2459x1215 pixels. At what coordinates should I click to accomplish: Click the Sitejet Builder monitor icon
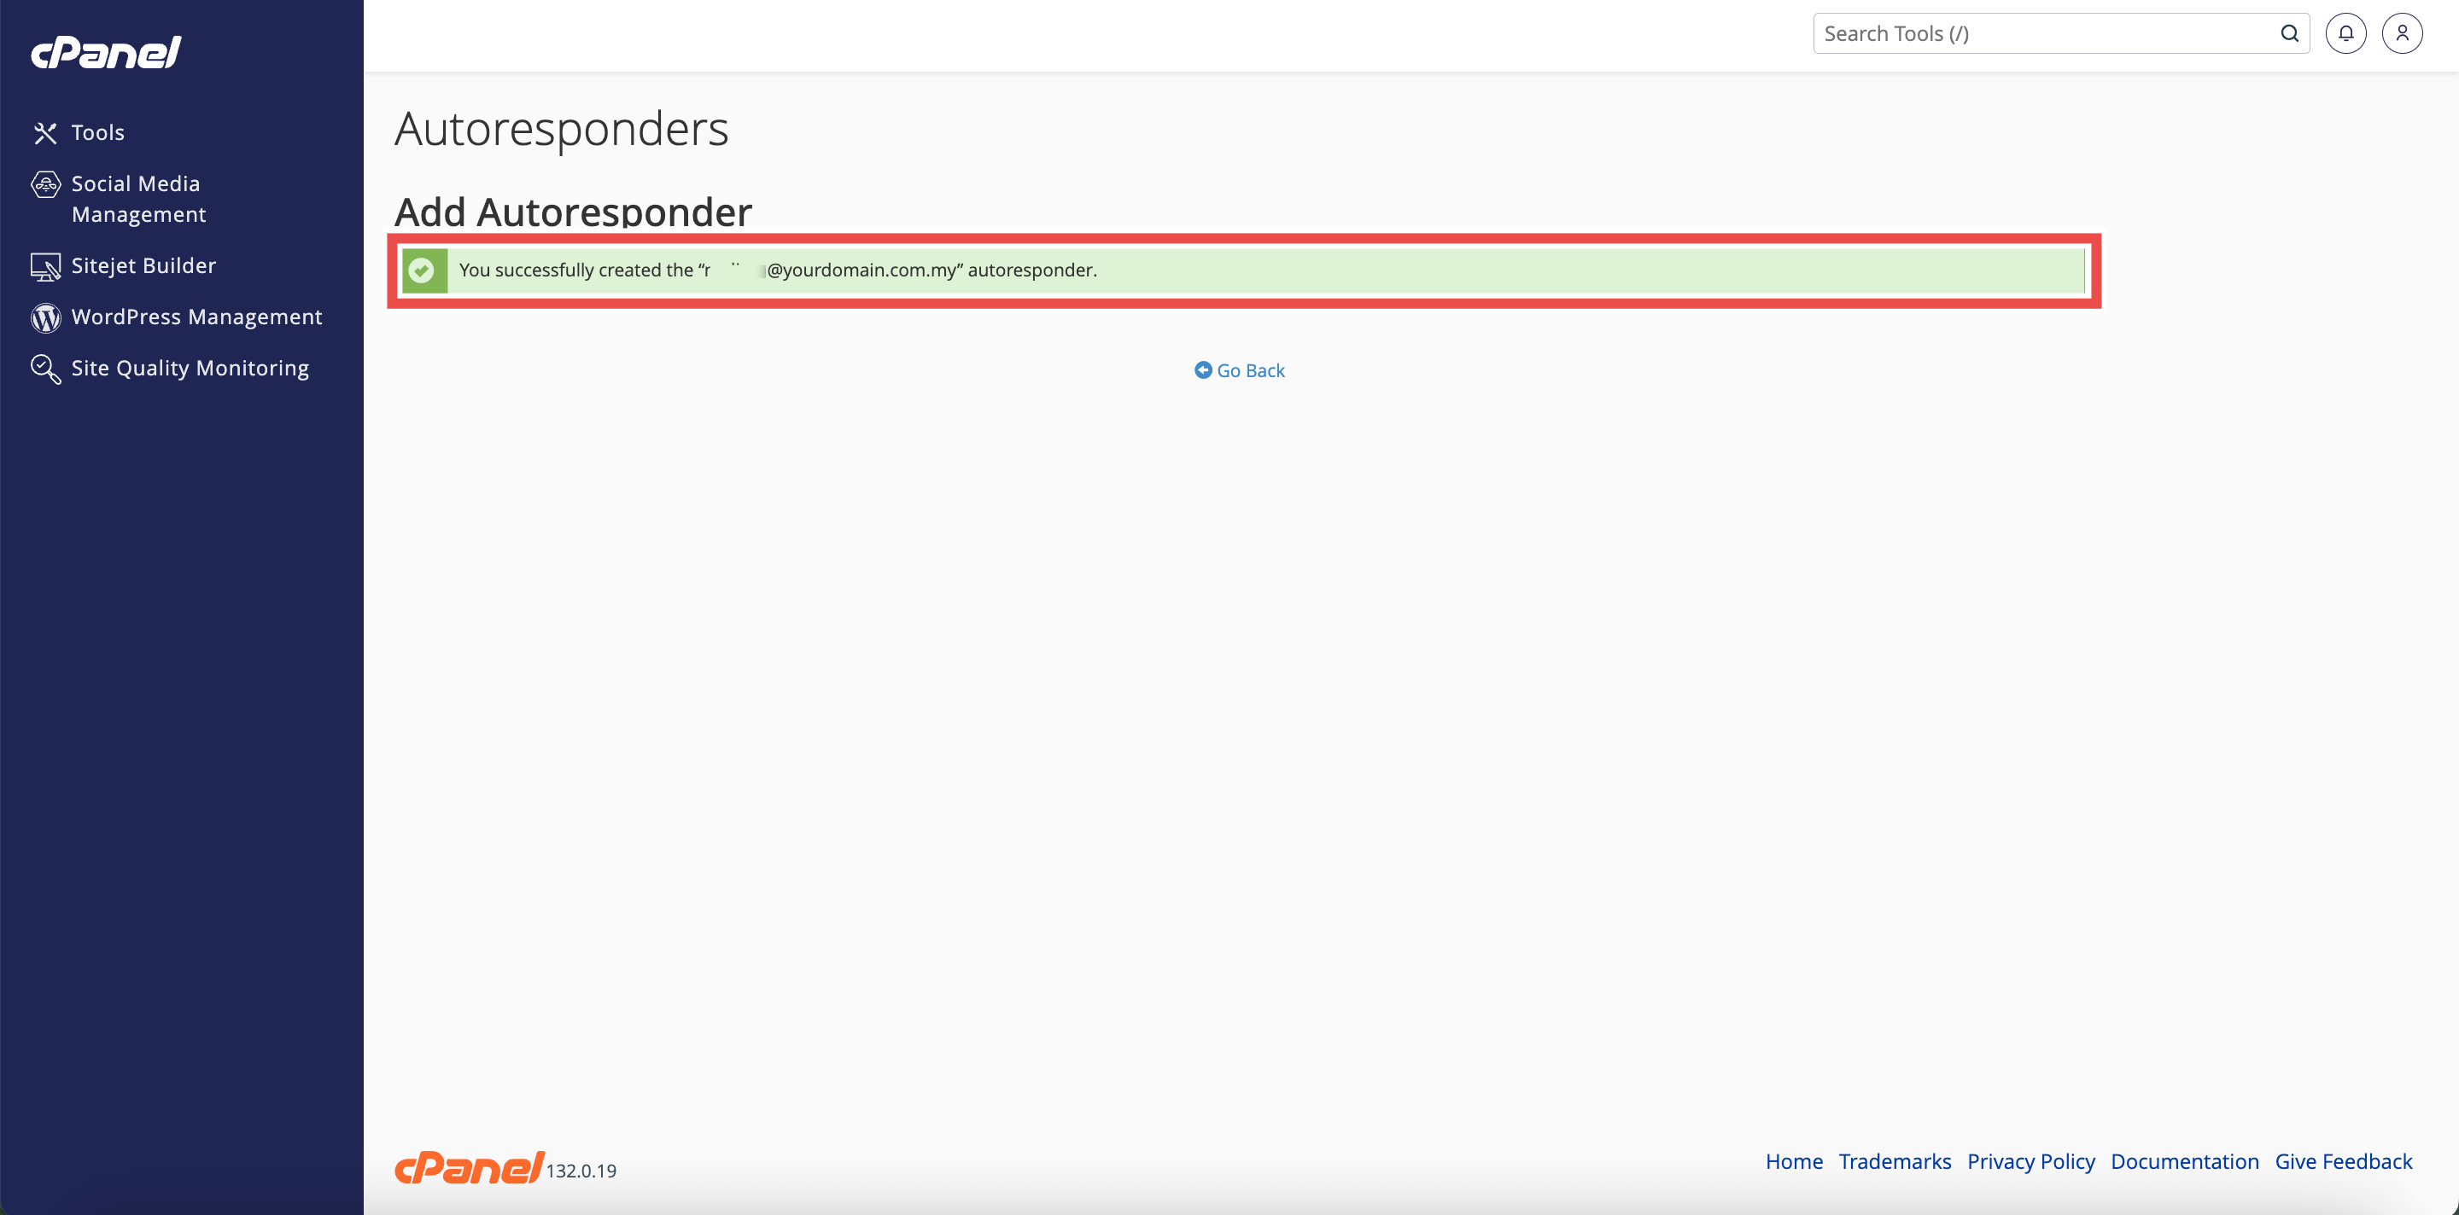point(45,266)
